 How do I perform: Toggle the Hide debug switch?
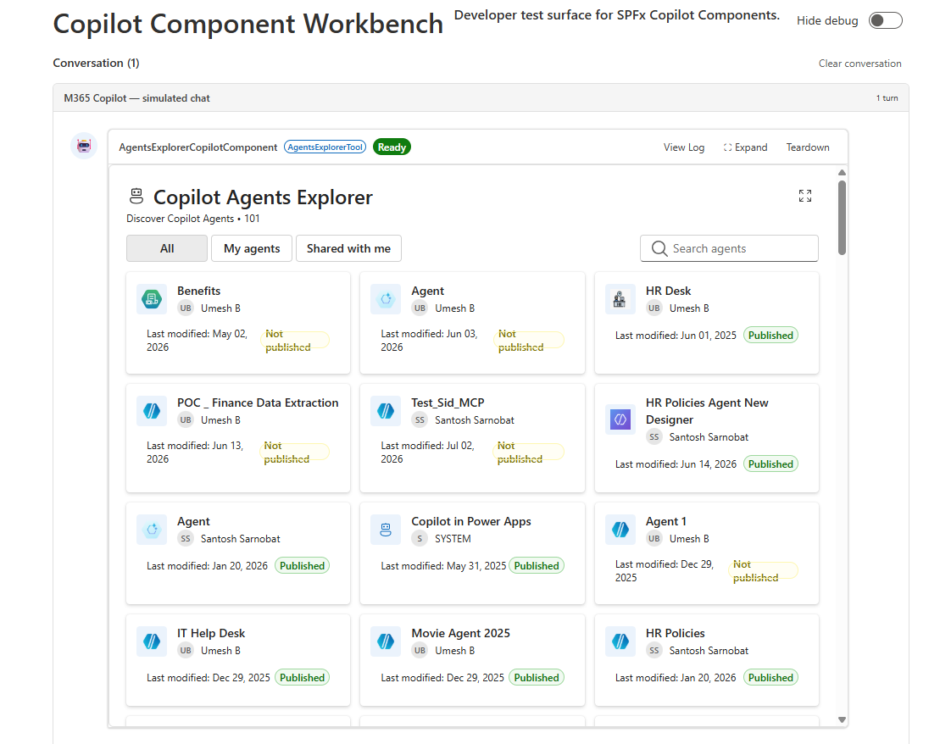[886, 20]
